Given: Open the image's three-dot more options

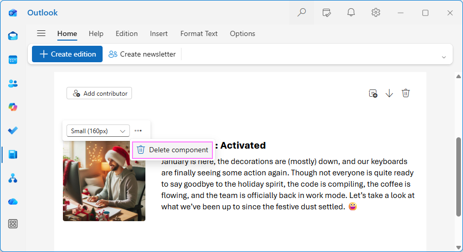Looking at the screenshot, I should pos(138,131).
